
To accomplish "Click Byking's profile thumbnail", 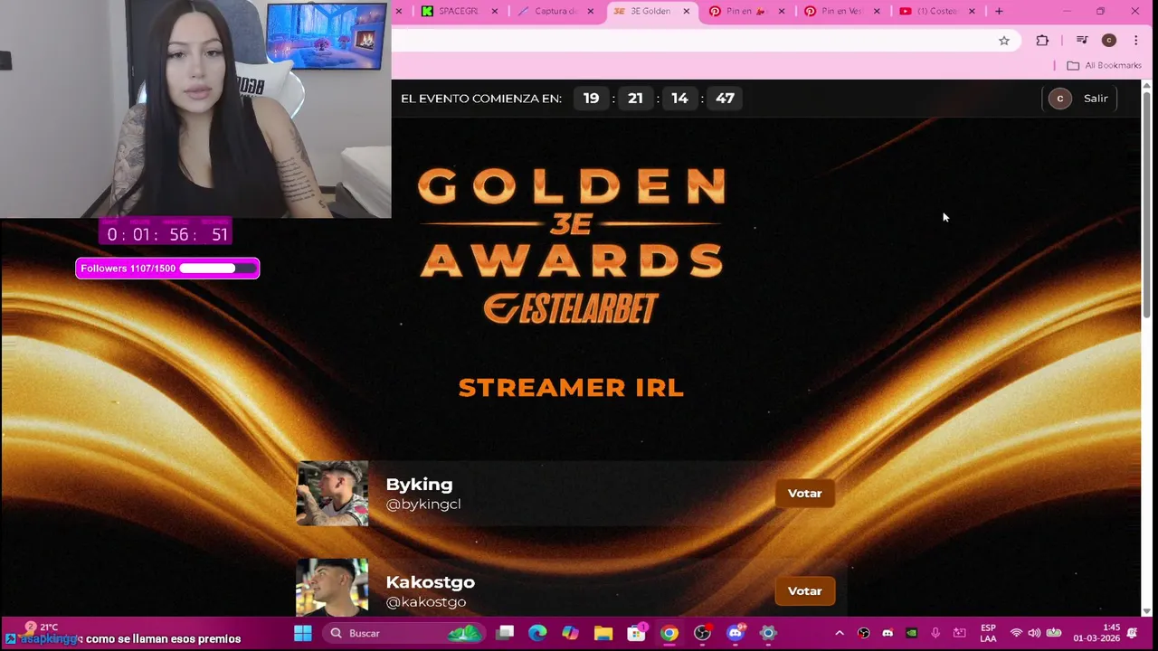I will (x=332, y=494).
